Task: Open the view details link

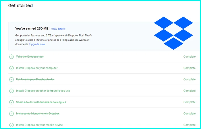Action: (x=58, y=29)
